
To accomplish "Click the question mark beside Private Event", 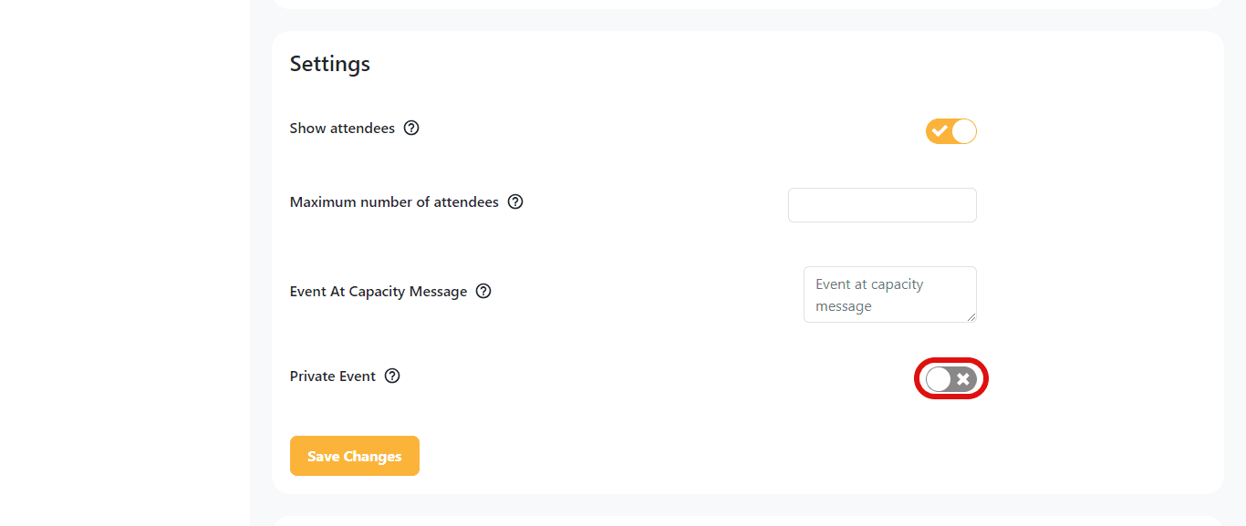I will (392, 376).
